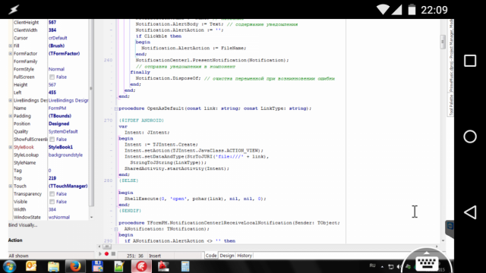Tap the Android Home circle button

coord(470,136)
